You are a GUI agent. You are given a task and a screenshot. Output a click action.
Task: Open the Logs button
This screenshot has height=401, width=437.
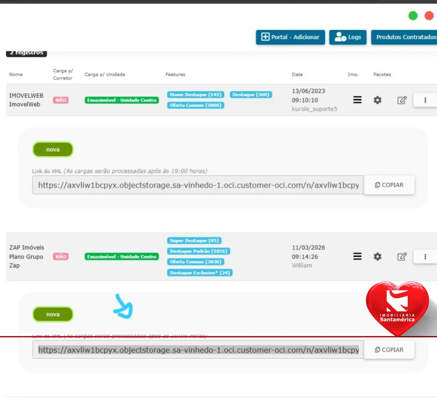pyautogui.click(x=348, y=37)
